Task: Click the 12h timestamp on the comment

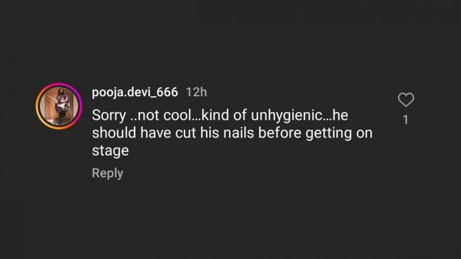Action: (x=196, y=92)
